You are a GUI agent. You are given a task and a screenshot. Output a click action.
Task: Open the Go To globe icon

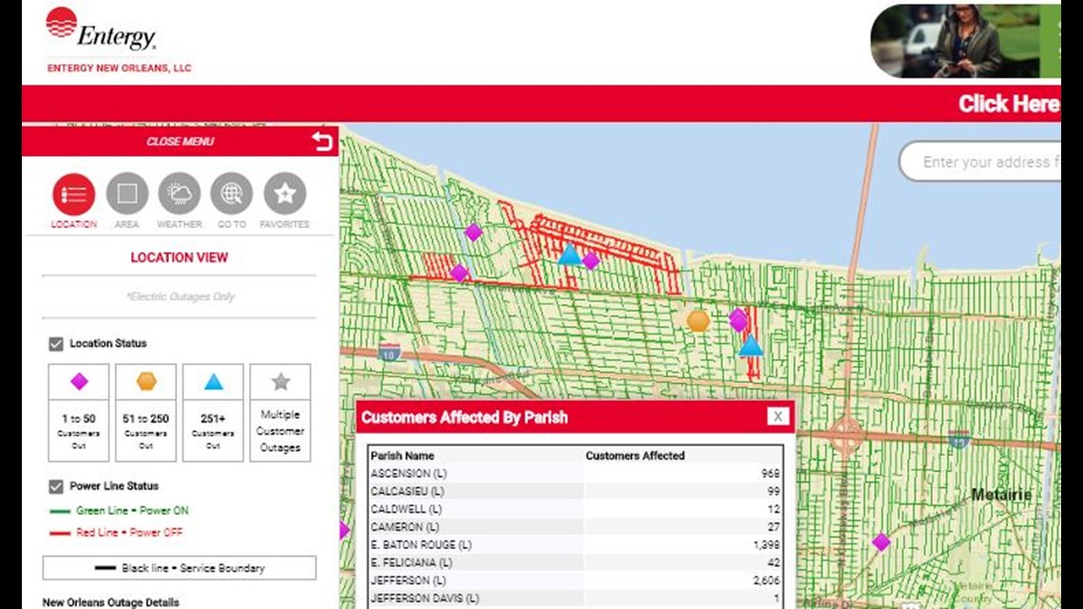pyautogui.click(x=232, y=194)
